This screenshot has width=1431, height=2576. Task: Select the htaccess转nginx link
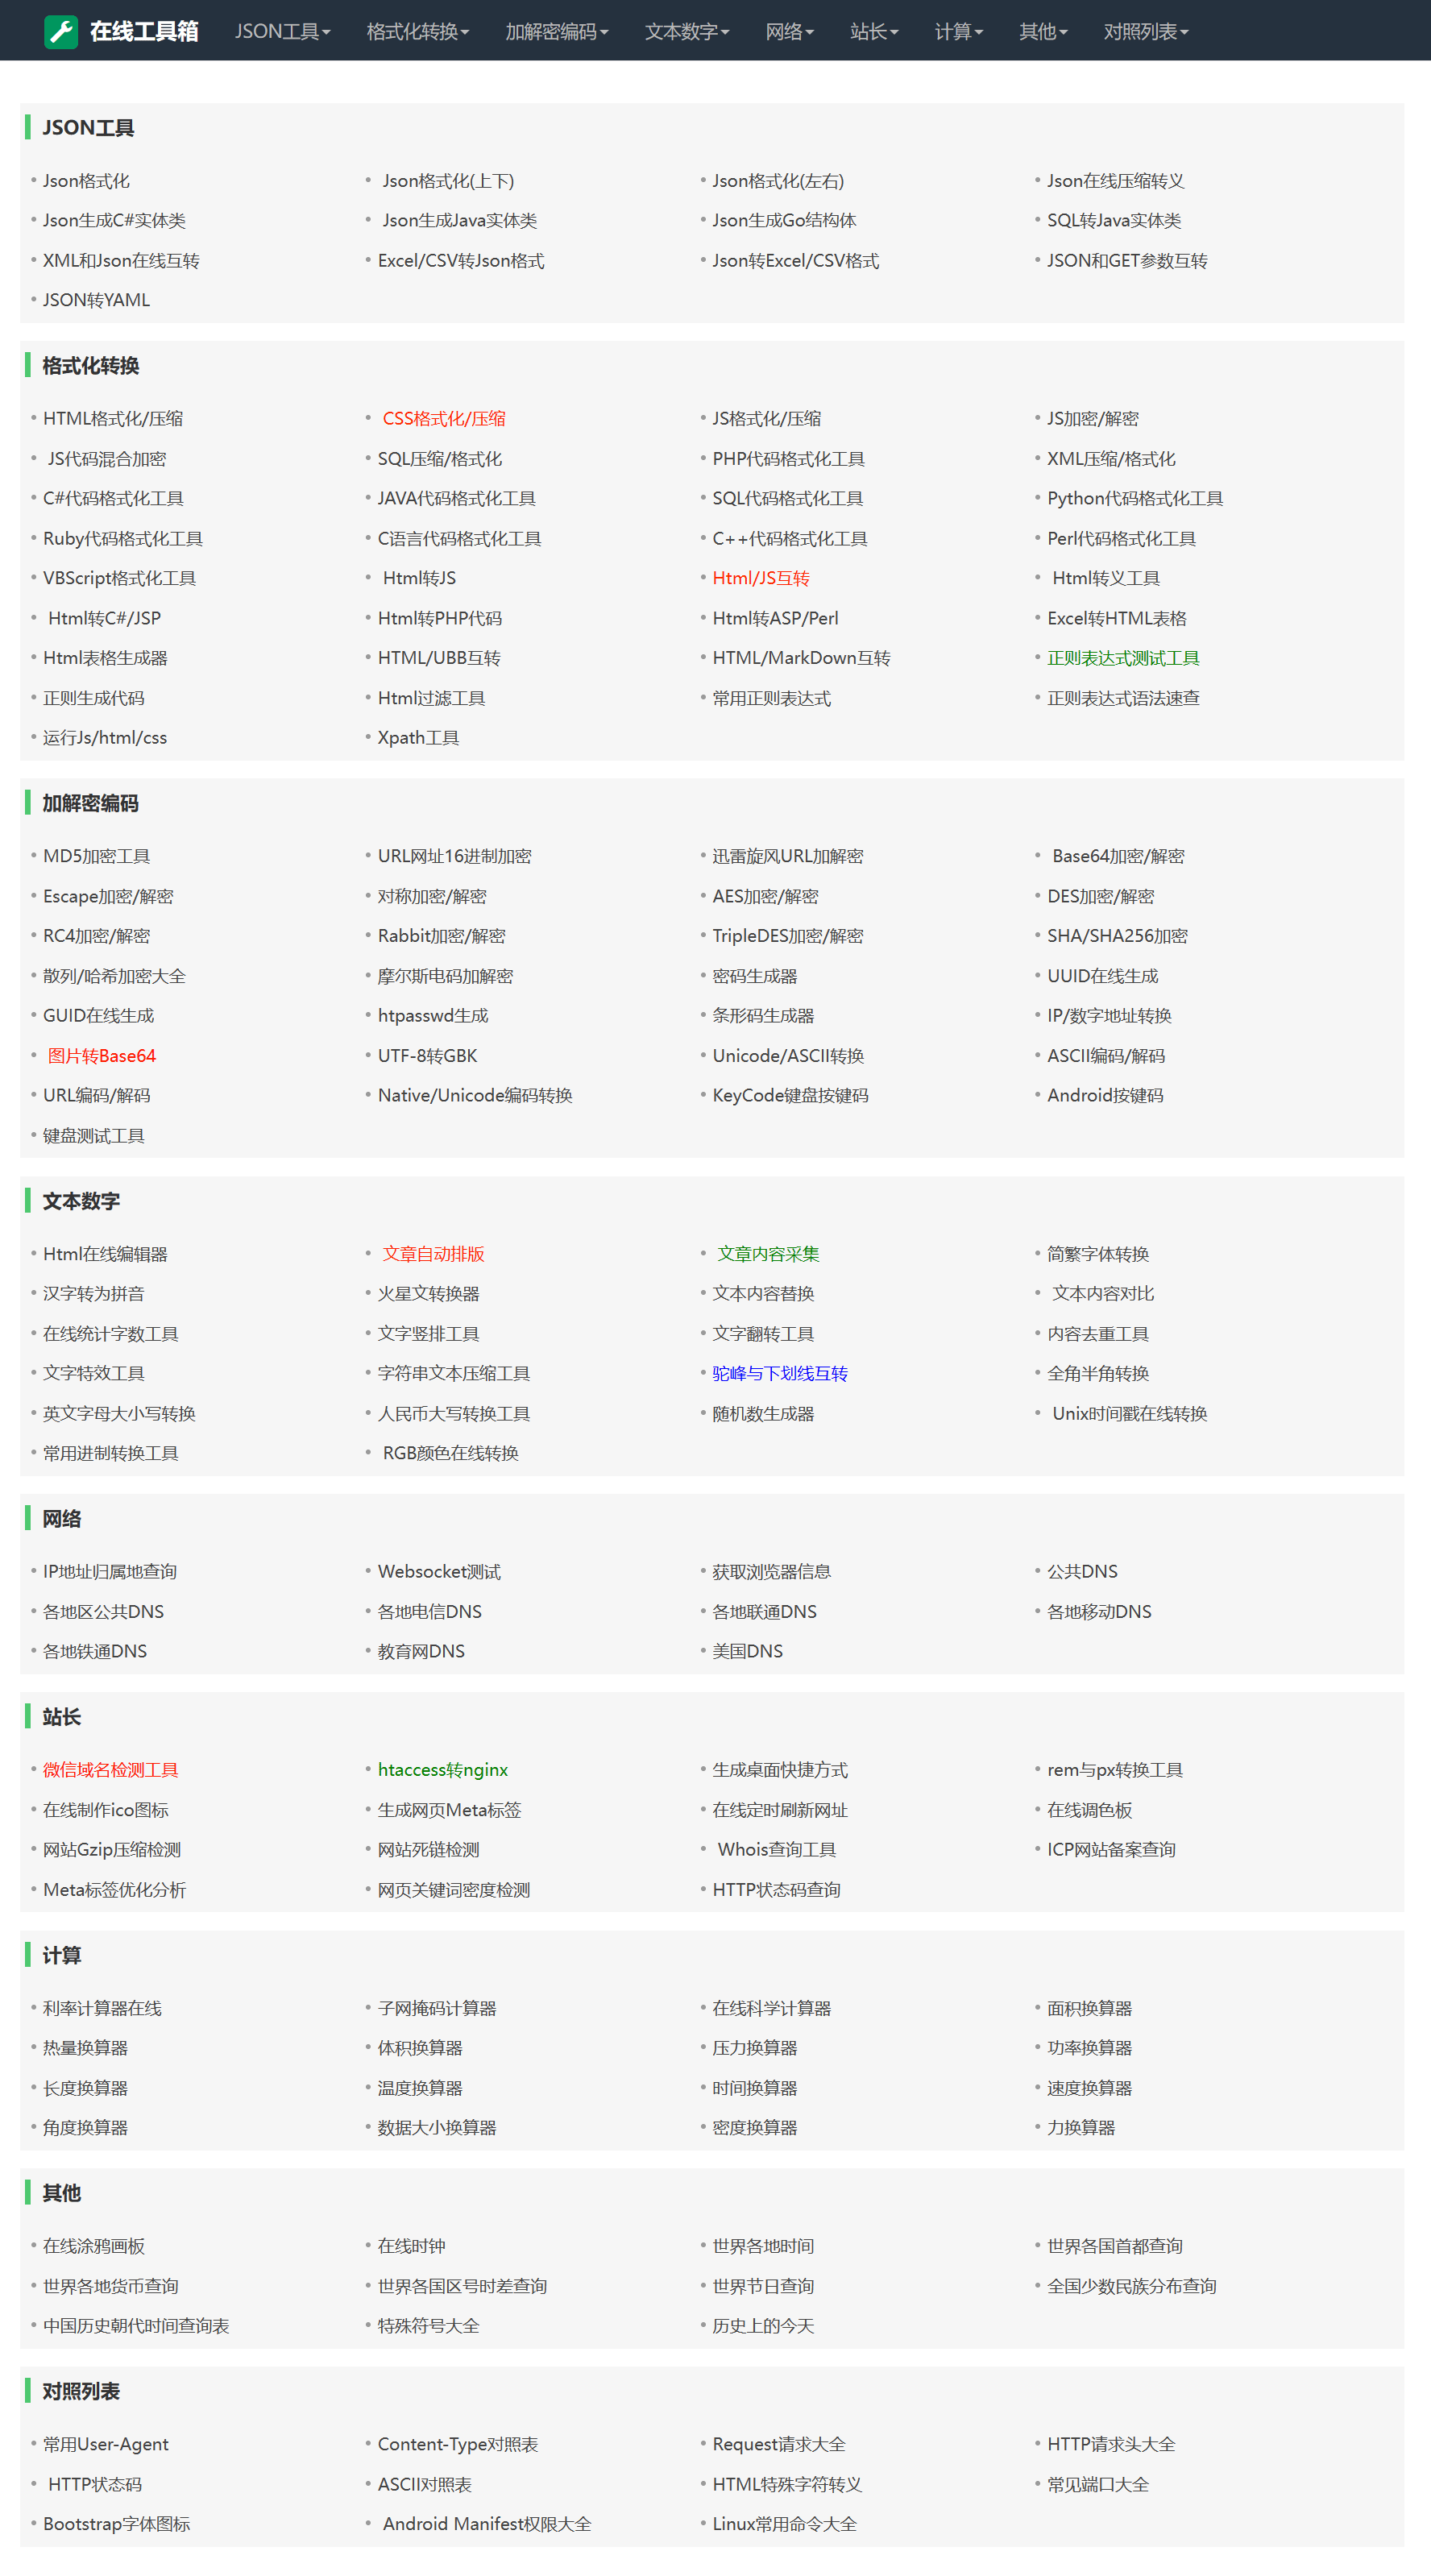click(442, 1770)
